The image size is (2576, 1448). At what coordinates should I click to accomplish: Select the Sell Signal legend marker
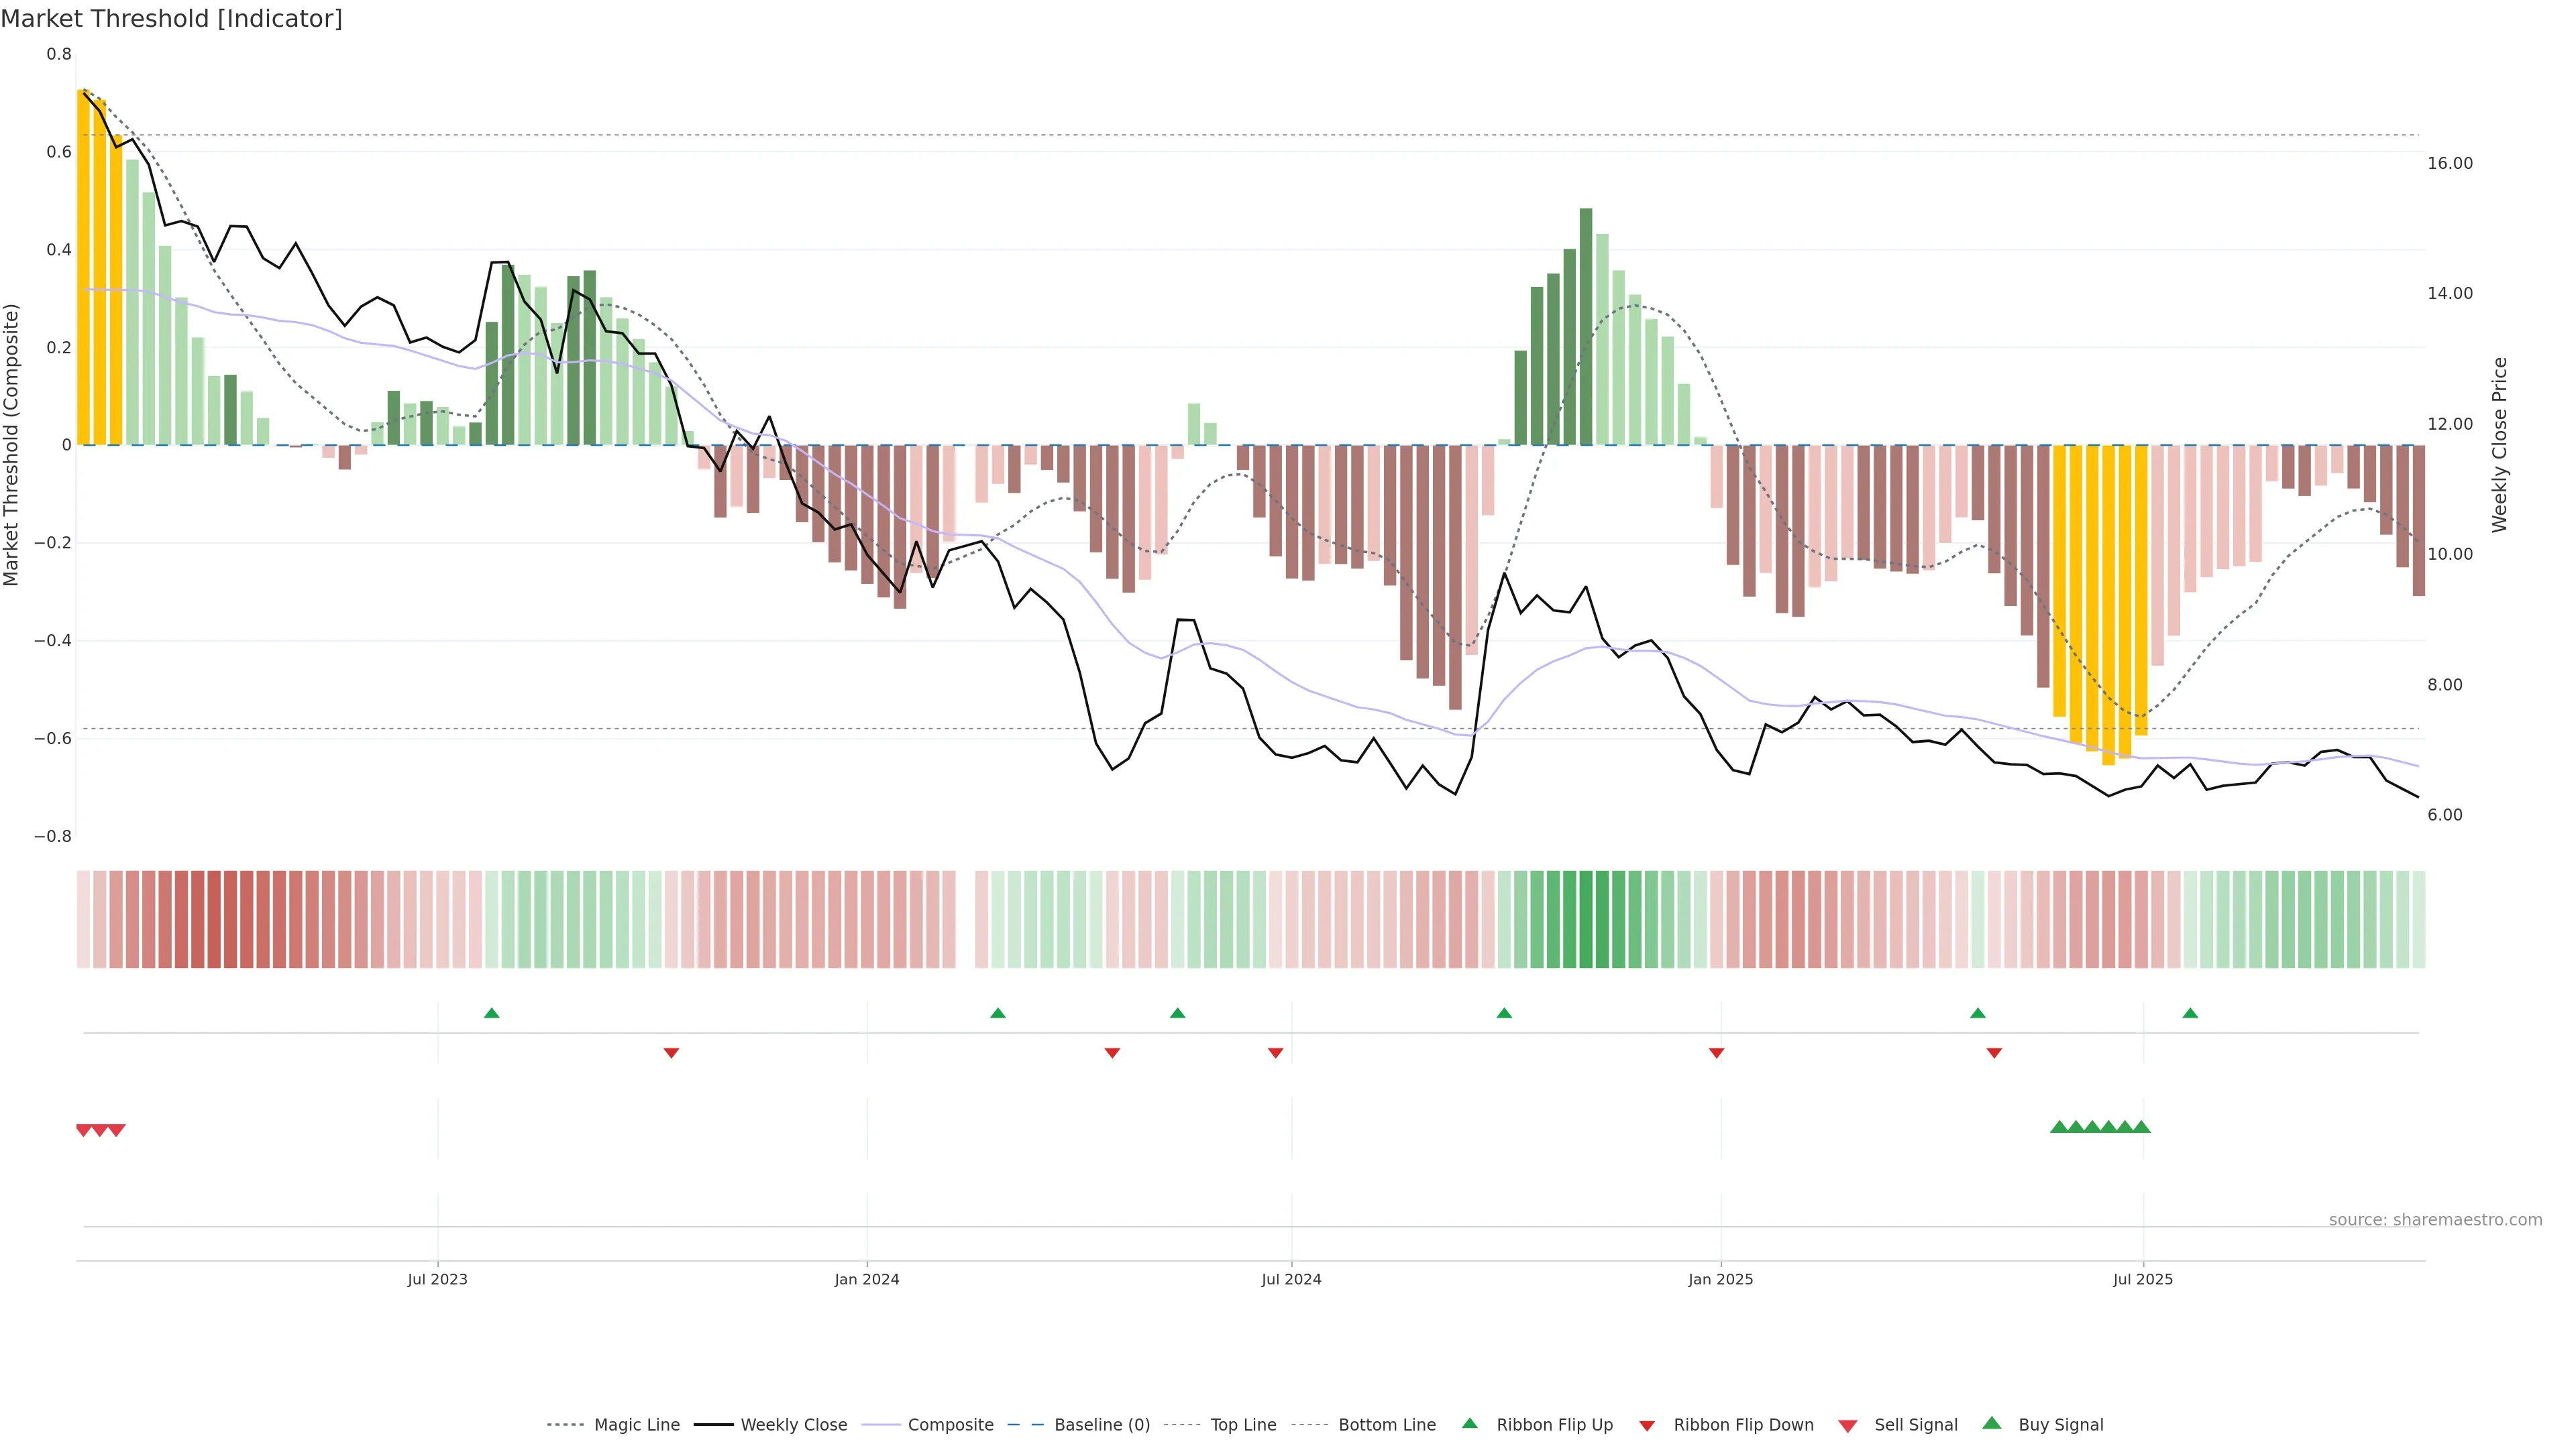tap(1847, 1425)
